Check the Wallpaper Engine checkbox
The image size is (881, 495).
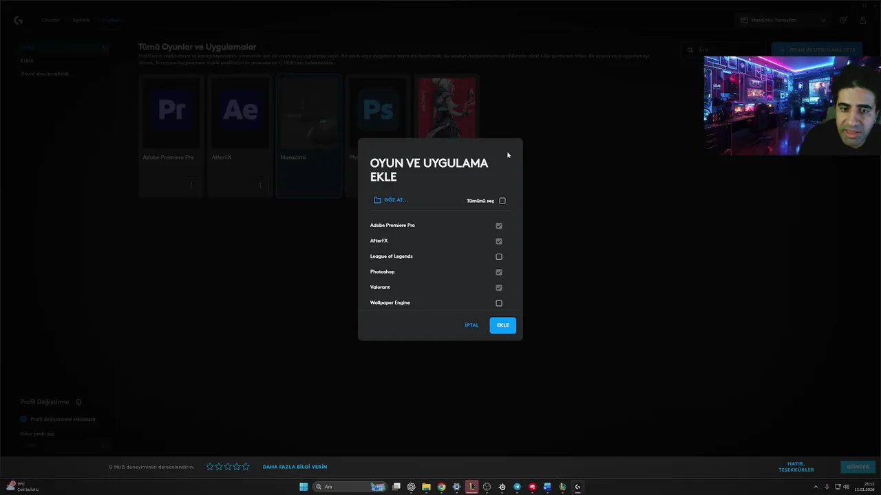pyautogui.click(x=499, y=303)
